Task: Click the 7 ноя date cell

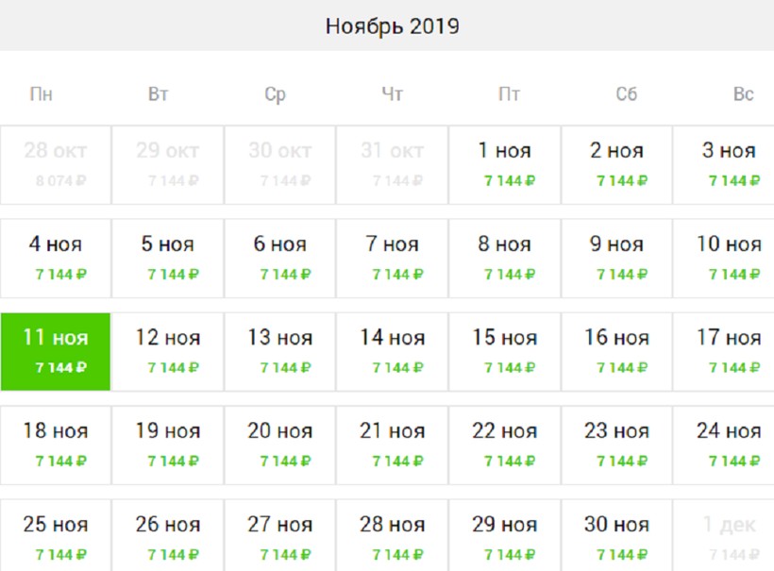Action: pos(392,258)
